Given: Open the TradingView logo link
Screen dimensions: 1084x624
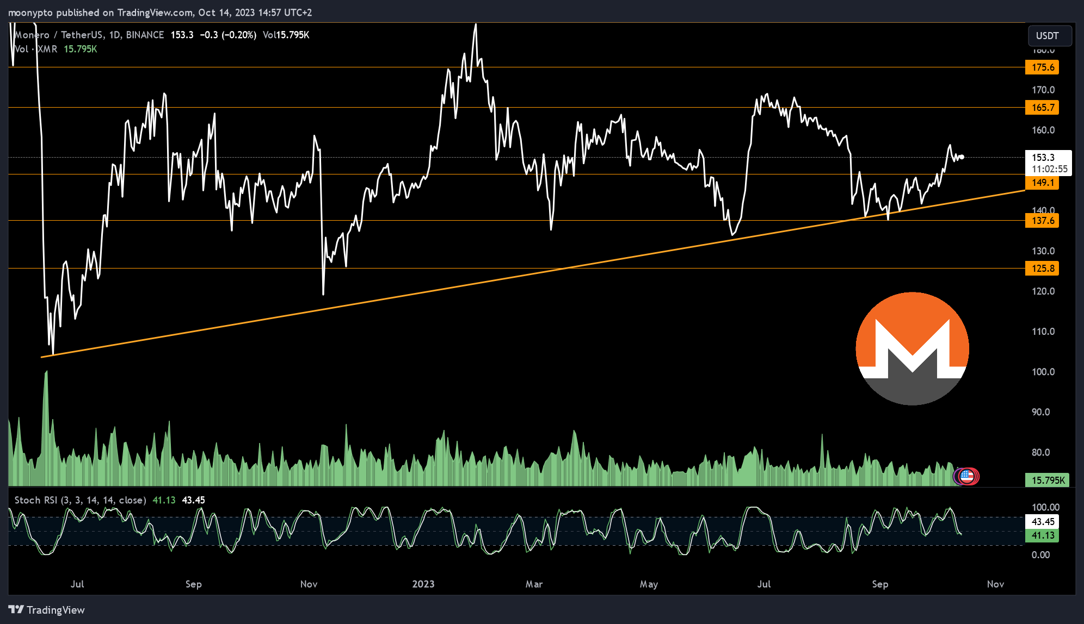Looking at the screenshot, I should coord(47,610).
